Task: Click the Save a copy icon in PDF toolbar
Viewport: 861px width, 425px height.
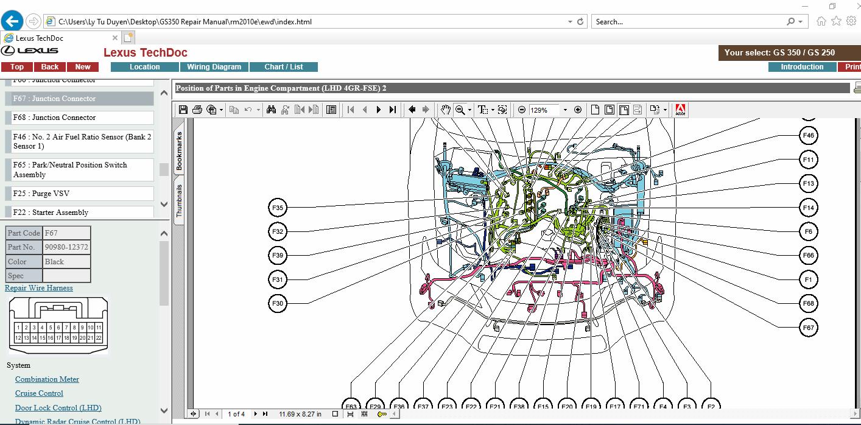Action: pyautogui.click(x=183, y=110)
